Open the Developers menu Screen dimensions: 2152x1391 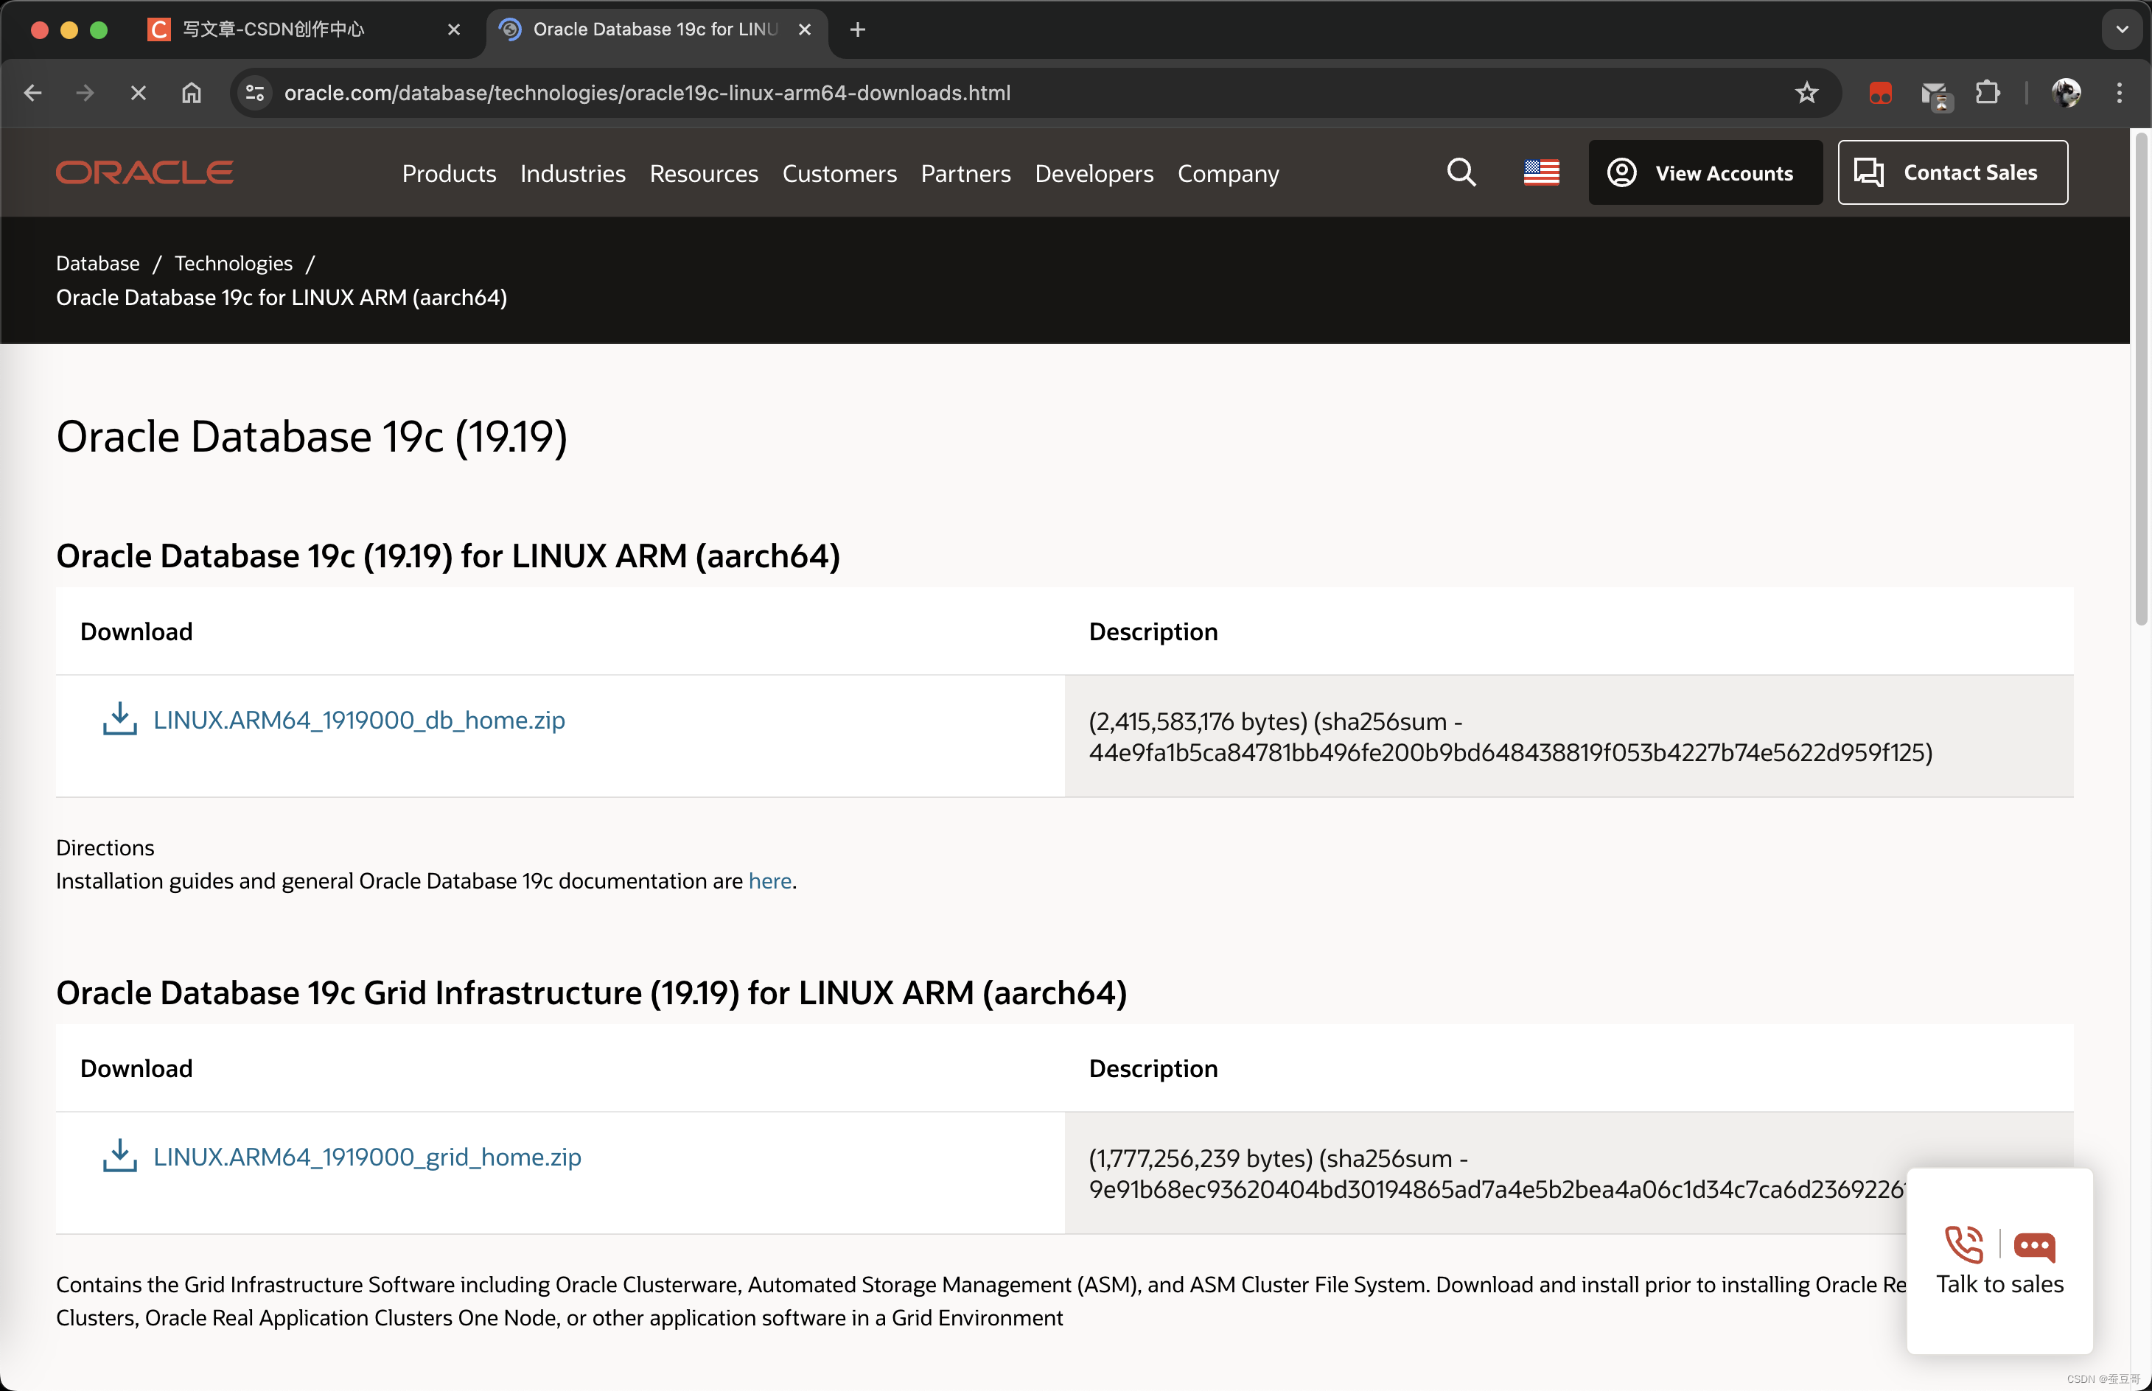coord(1094,173)
